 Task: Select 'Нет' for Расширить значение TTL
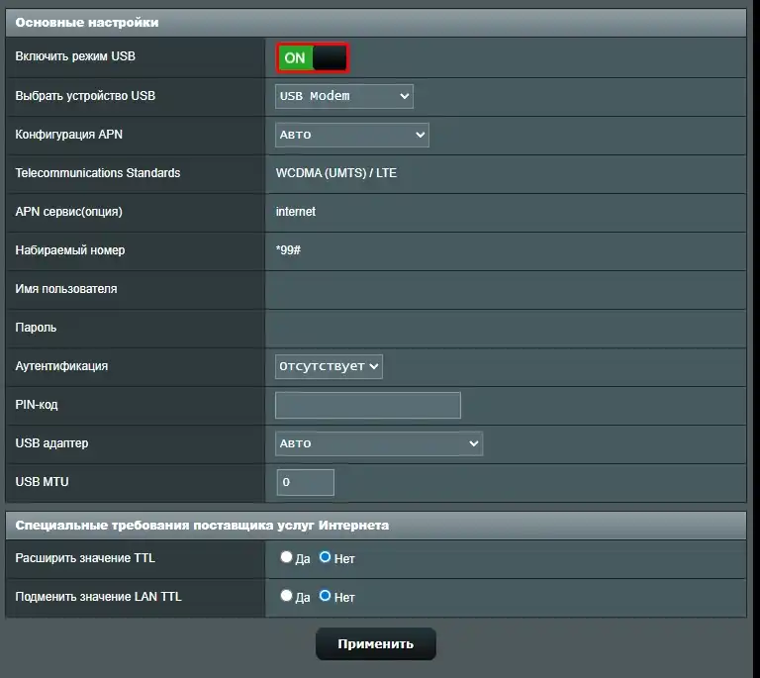325,557
